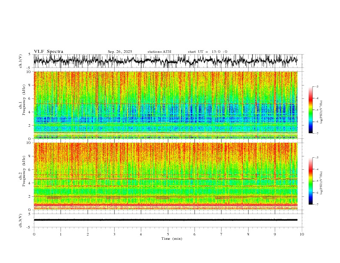Click the ch.3 voltage waveform strip
Image resolution: width=340 pixels, height=263 pixels.
165,220
